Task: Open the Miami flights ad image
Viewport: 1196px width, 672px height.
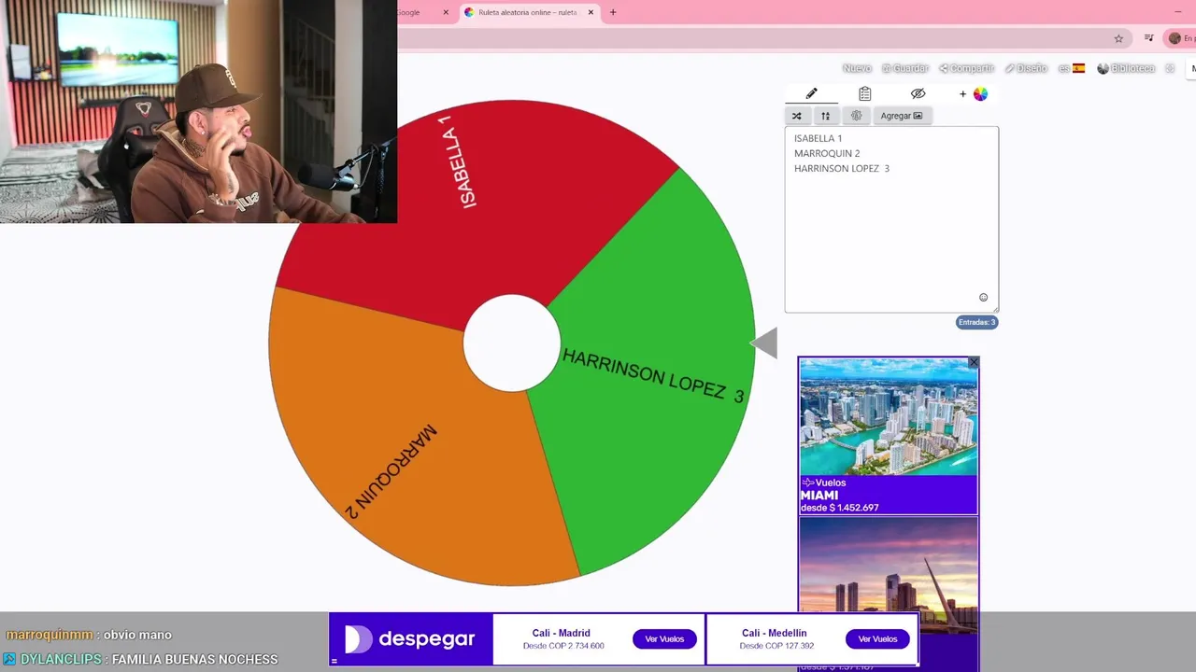Action: click(888, 417)
